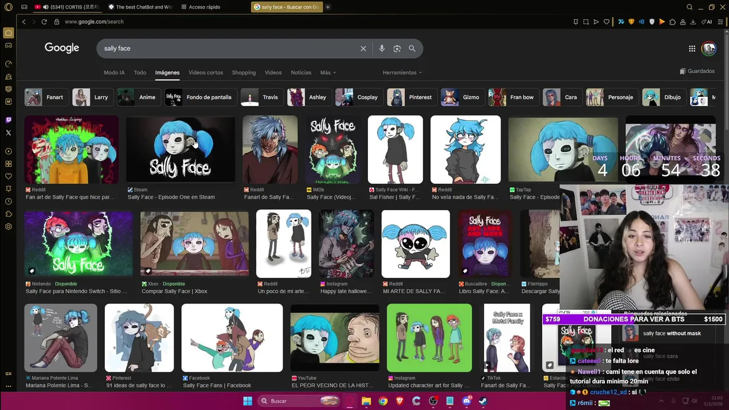This screenshot has width=729, height=410.
Task: Open OBS Studio from the taskbar
Action: pyautogui.click(x=433, y=401)
